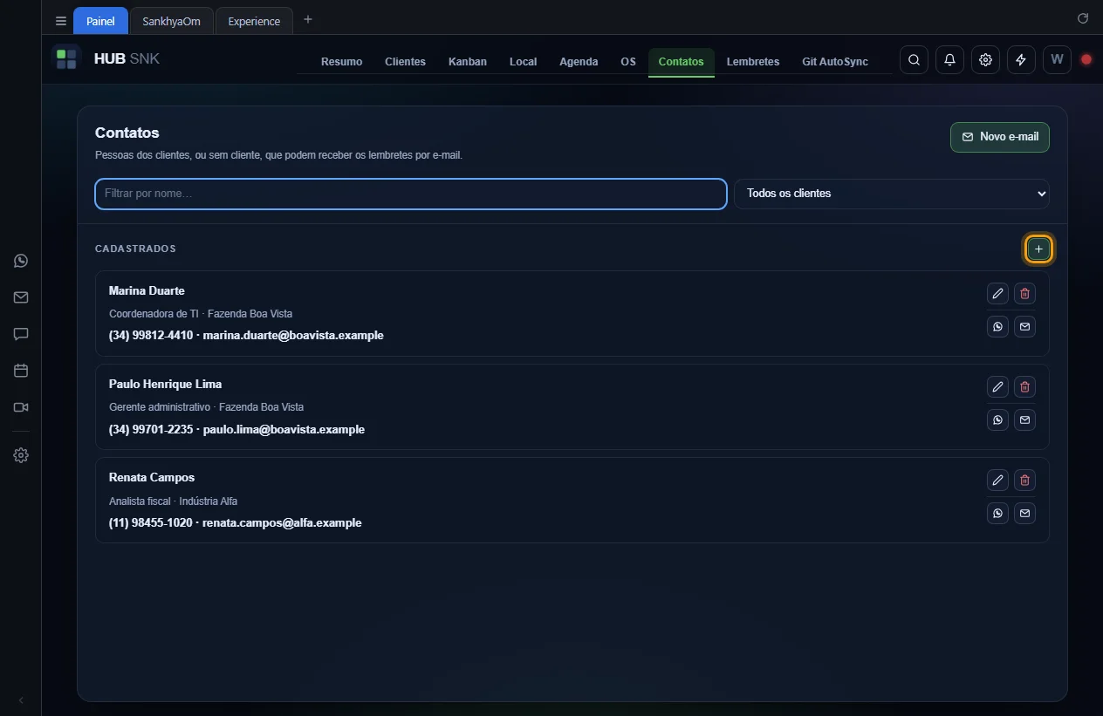Screen dimensions: 1103x716
Task: Click marina.duarte@boavista.example contact line
Action: 246,335
